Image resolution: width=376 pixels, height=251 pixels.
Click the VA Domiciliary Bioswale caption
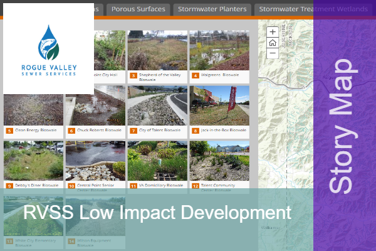click(161, 186)
